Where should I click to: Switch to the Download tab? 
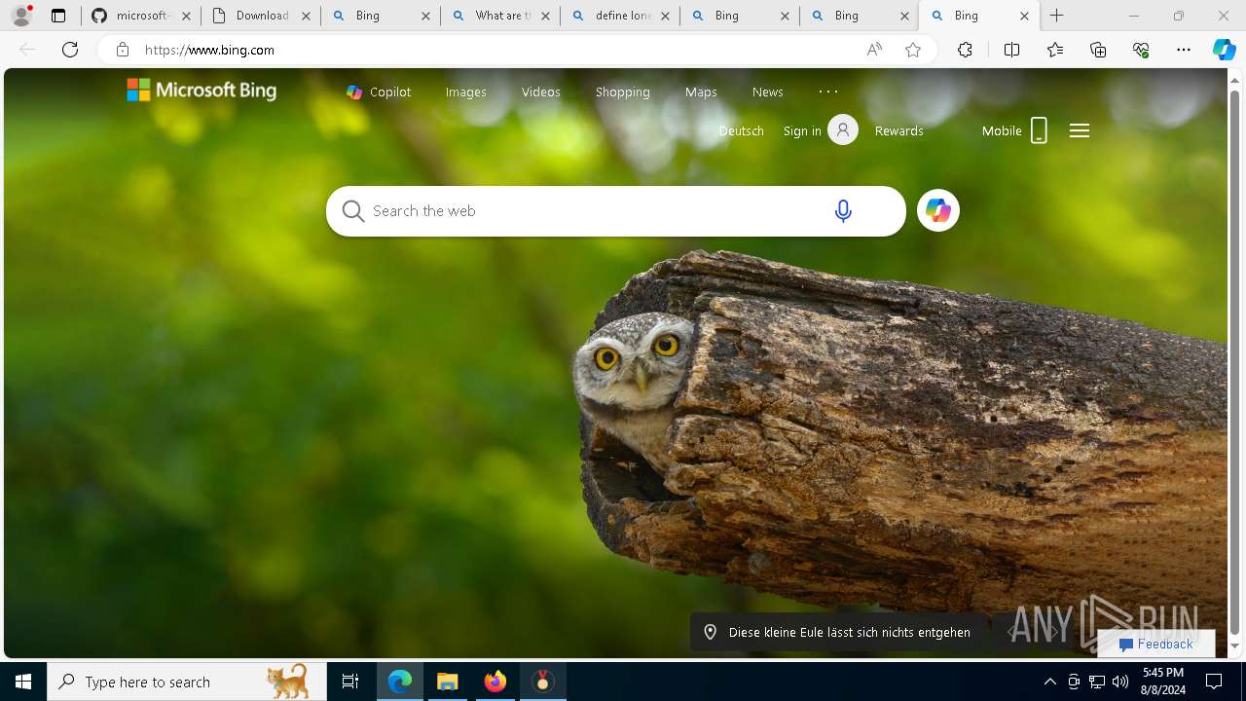[261, 16]
